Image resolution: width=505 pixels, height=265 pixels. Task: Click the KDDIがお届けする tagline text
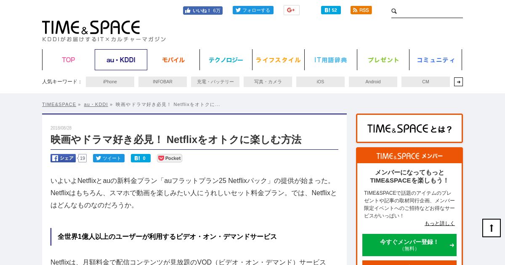pyautogui.click(x=104, y=39)
